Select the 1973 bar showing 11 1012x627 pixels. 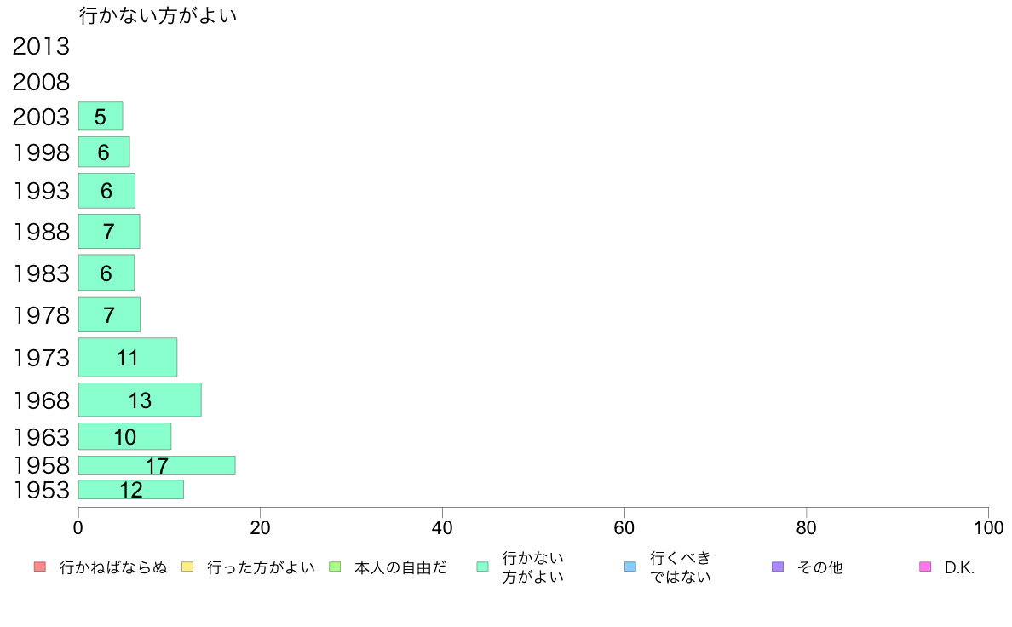(x=128, y=357)
